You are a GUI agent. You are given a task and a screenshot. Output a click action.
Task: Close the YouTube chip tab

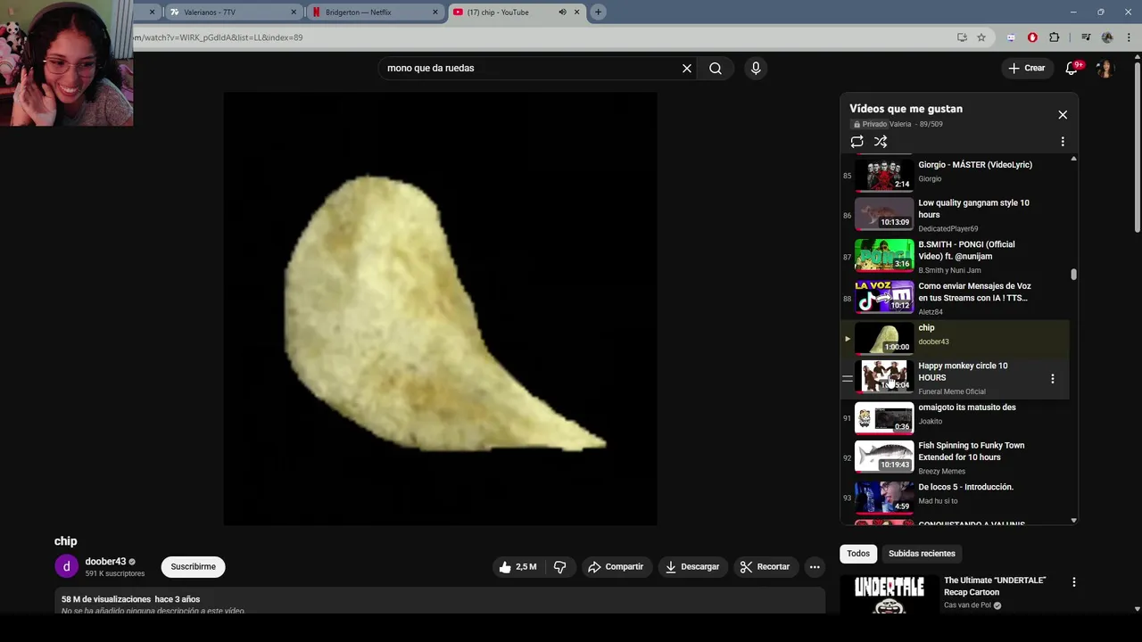[577, 12]
